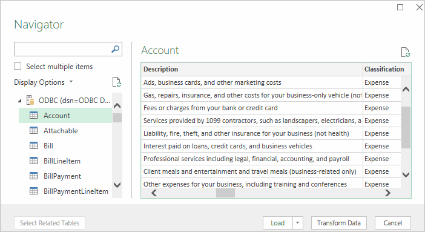The height and width of the screenshot is (232, 425).
Task: Click the 'Ads, business cards' description cell
Action: click(x=252, y=82)
